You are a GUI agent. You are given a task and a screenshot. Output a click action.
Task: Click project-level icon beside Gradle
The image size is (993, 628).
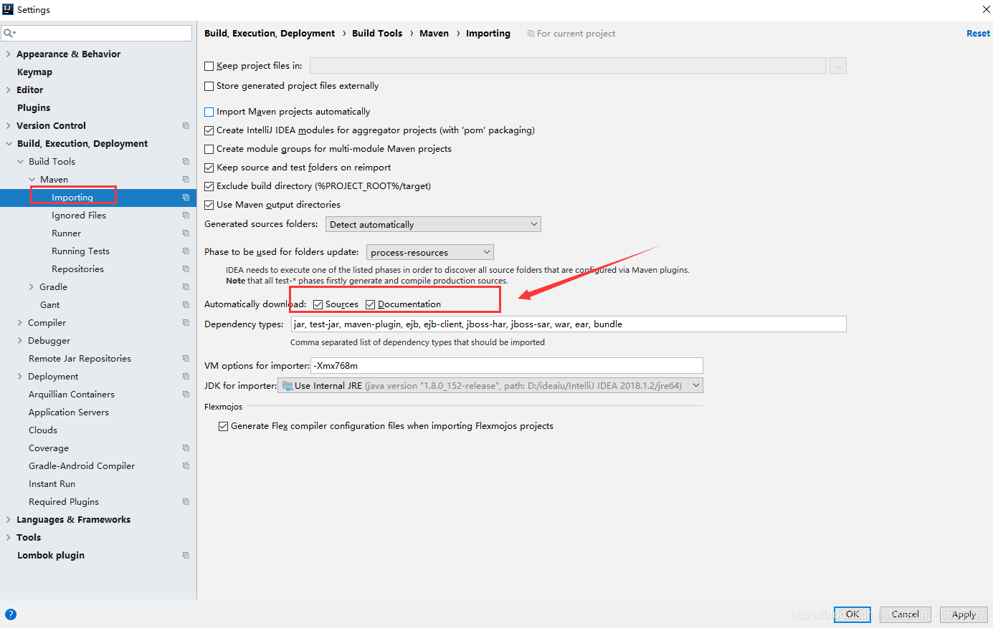[186, 286]
